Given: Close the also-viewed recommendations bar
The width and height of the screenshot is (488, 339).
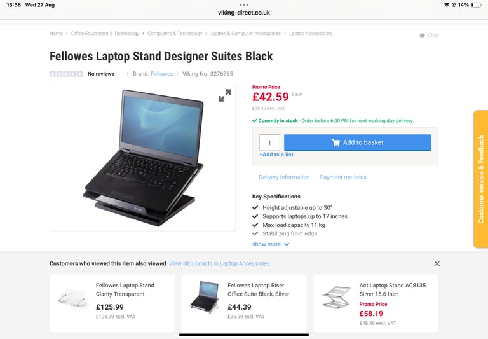Looking at the screenshot, I should pos(437,263).
